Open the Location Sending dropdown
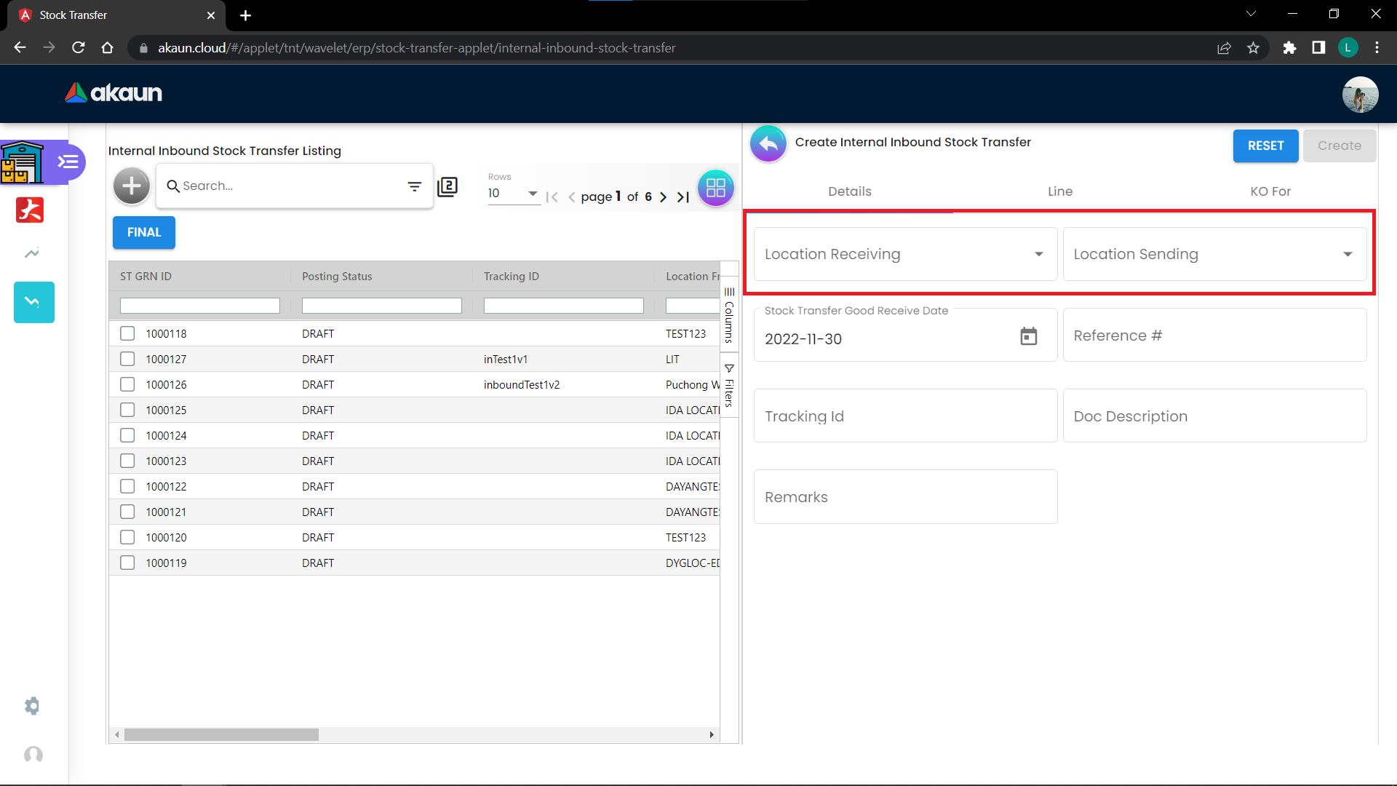1397x786 pixels. (1214, 254)
